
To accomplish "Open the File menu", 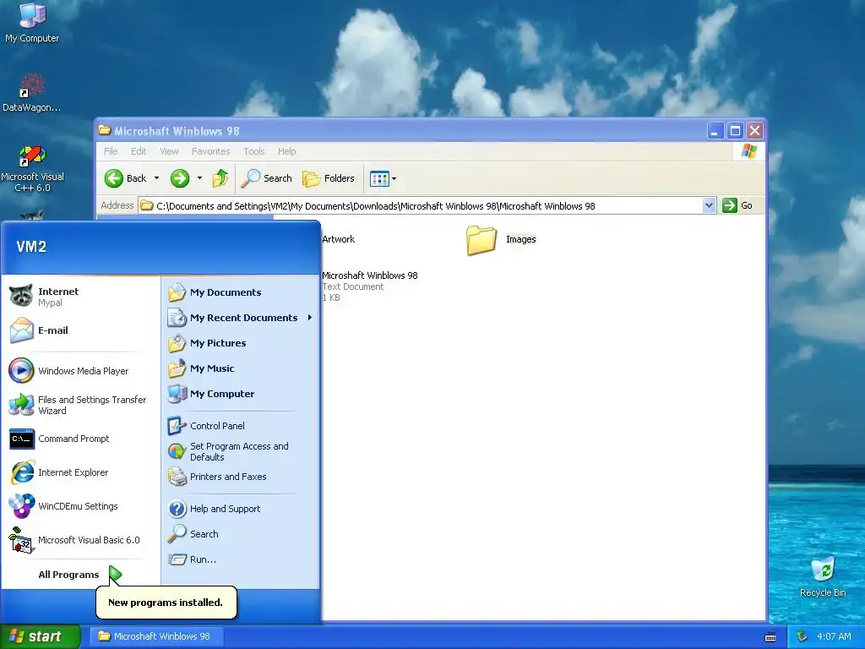I will [x=111, y=151].
